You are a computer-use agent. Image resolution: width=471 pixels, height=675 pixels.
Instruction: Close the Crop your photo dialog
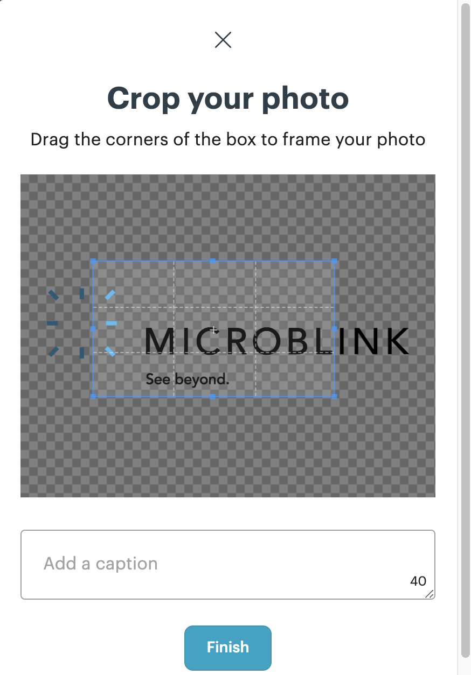(223, 39)
